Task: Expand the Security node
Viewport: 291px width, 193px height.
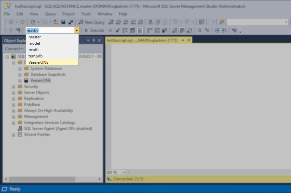Action: pos(13,87)
